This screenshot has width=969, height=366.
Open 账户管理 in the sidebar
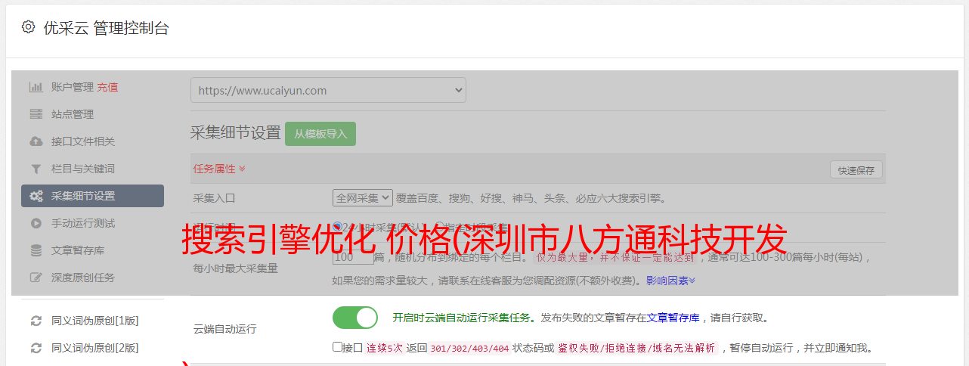[x=73, y=87]
